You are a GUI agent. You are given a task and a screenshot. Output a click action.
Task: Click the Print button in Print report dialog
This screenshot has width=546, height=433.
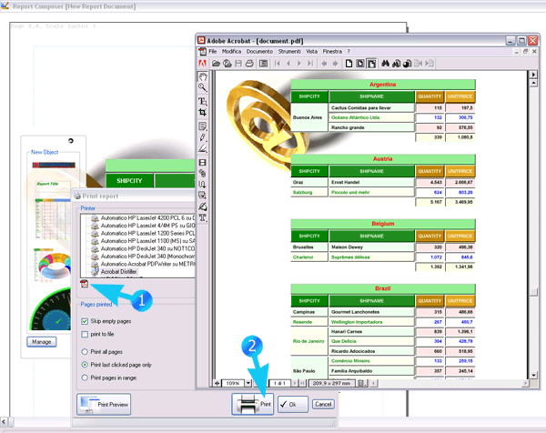pyautogui.click(x=253, y=404)
